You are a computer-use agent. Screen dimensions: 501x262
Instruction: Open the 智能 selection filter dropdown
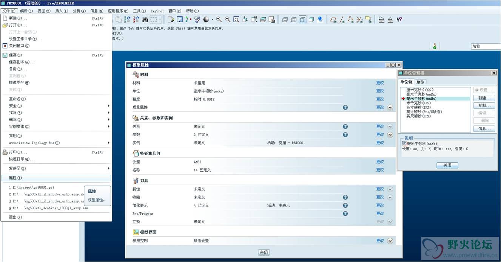(x=486, y=46)
